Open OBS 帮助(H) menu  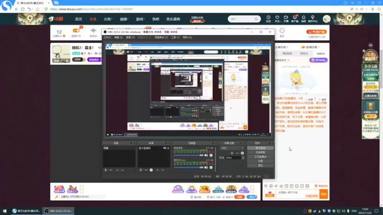187,37
